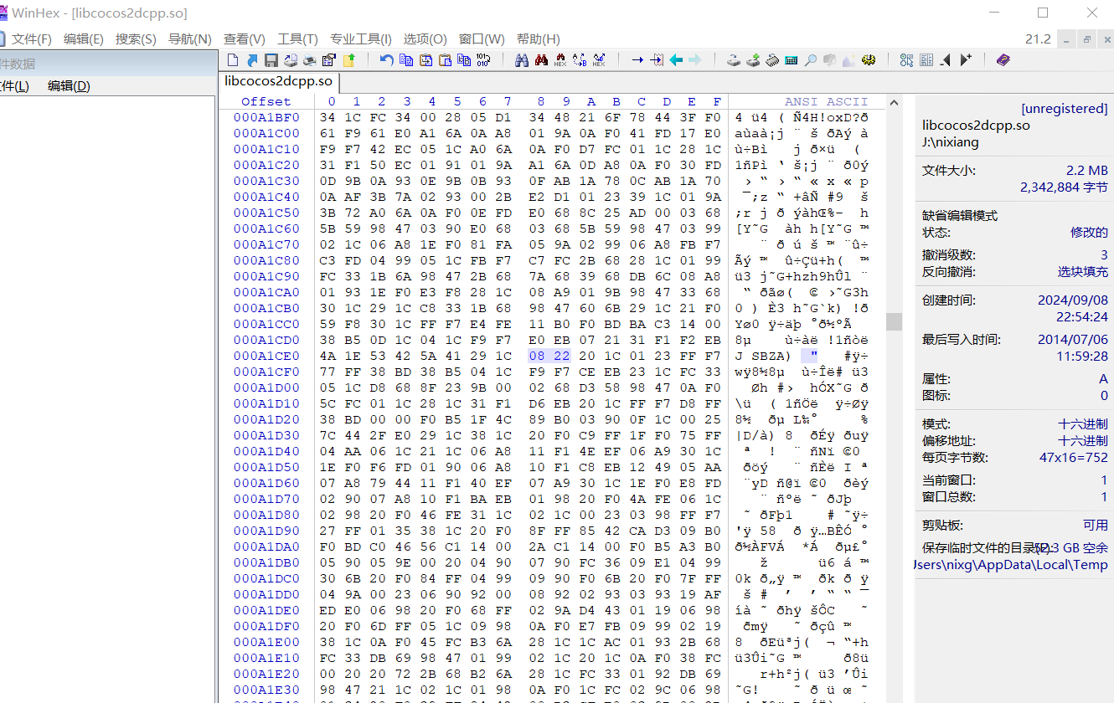Open the 窗口(W) menu
The width and height of the screenshot is (1114, 703).
[x=482, y=39]
